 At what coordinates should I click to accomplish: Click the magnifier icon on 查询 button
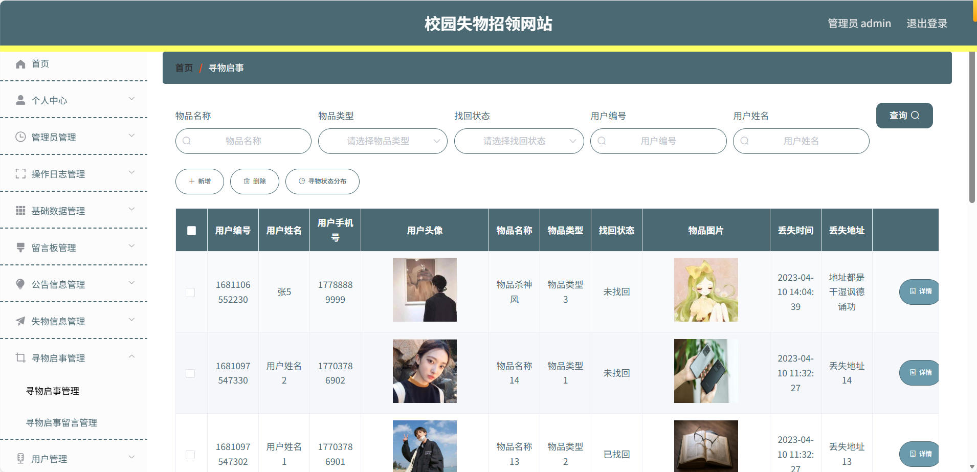click(x=916, y=116)
